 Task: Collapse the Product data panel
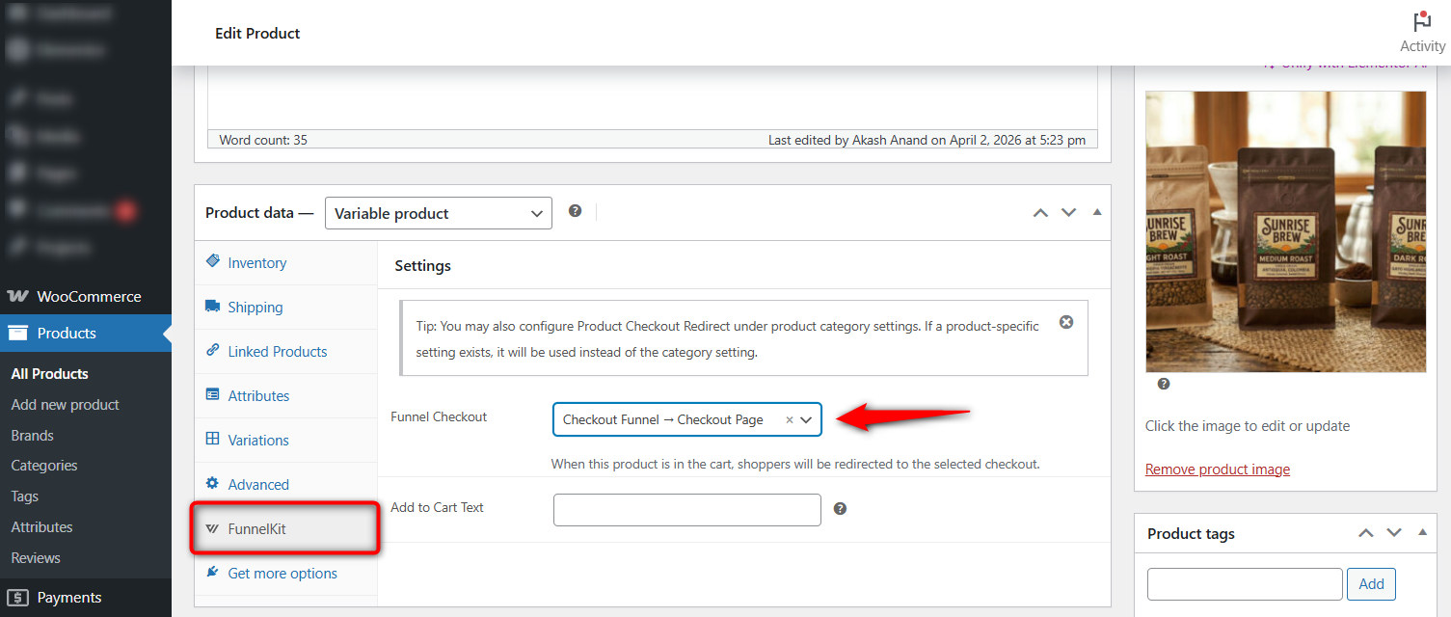point(1096,212)
